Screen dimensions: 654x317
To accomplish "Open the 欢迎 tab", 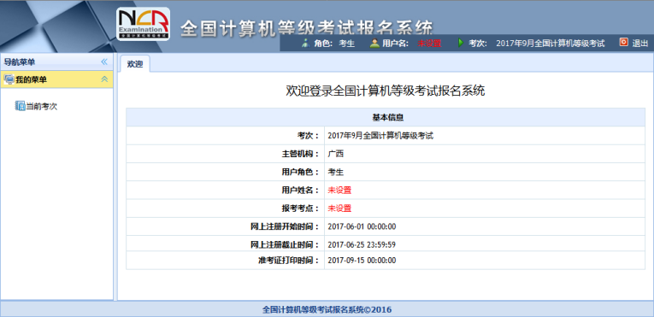I will coord(135,64).
